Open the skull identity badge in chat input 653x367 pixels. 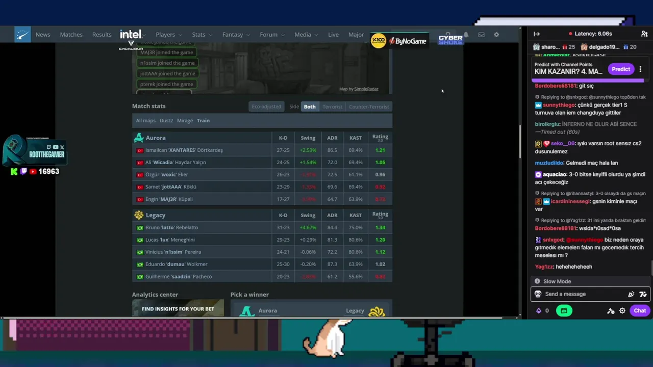pyautogui.click(x=538, y=294)
